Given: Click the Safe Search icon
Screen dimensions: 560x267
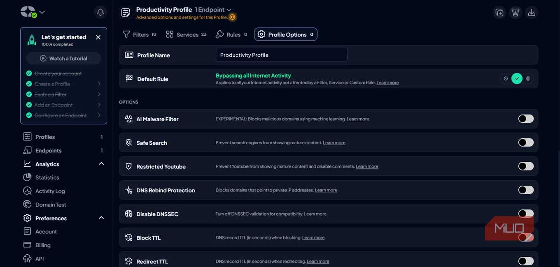Looking at the screenshot, I should (128, 143).
